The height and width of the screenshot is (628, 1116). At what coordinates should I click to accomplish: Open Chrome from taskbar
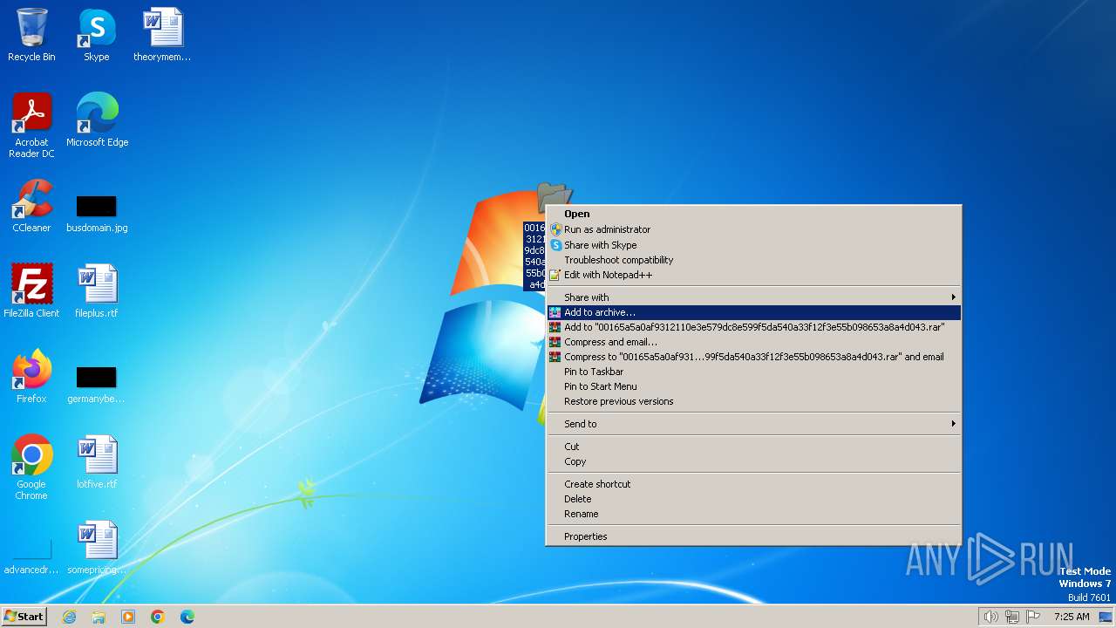[158, 617]
